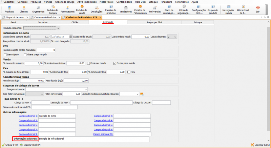Open Devoluções toolbar icon
271x148 pixels.
click(x=97, y=9)
